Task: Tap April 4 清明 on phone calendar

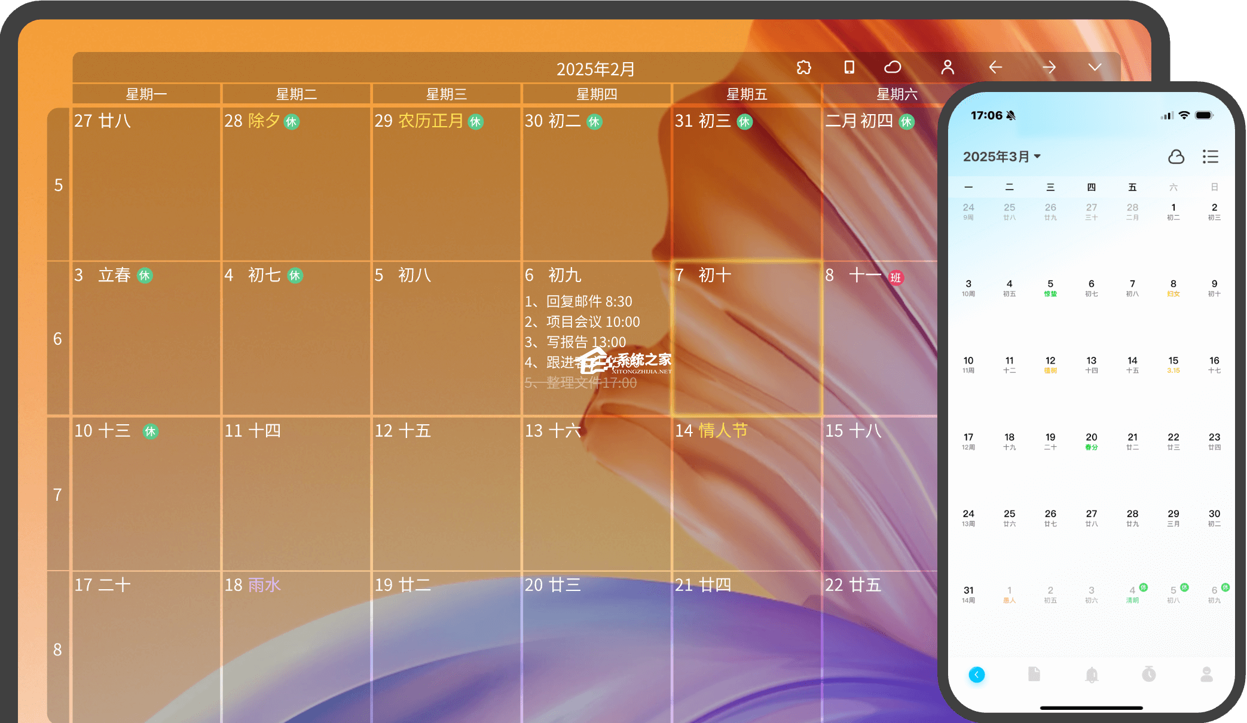Action: click(1133, 594)
